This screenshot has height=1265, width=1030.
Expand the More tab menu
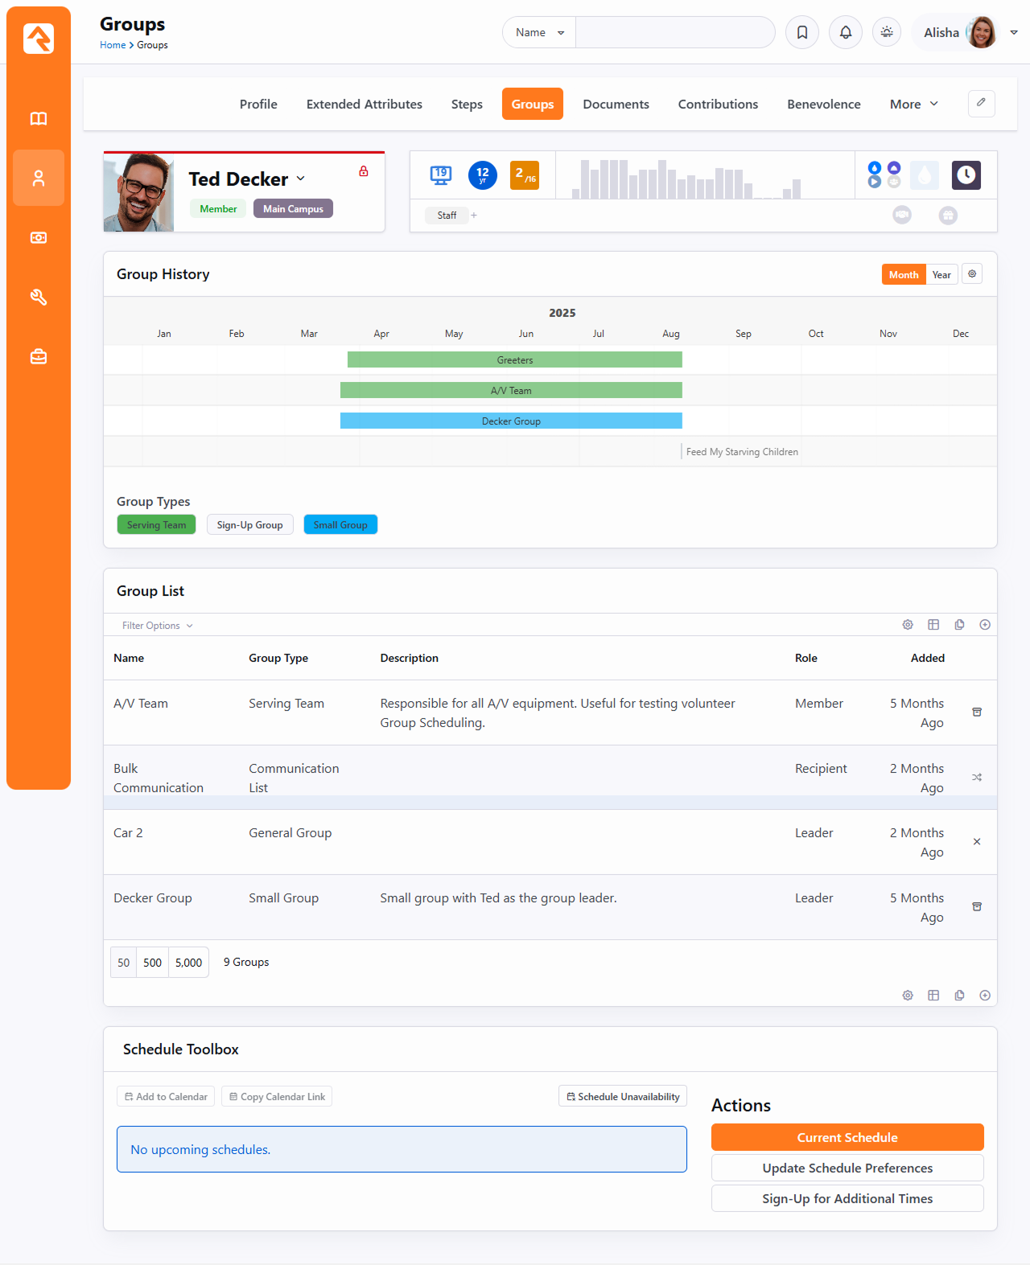[913, 105]
